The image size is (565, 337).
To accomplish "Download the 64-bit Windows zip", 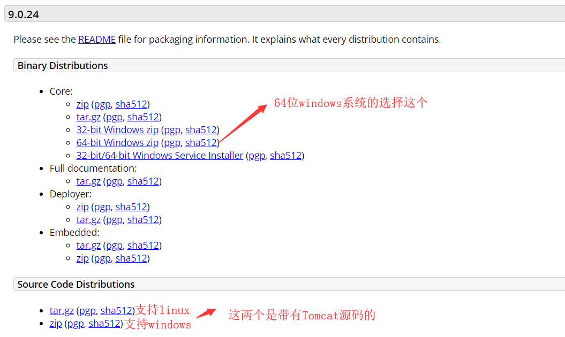I will pyautogui.click(x=117, y=143).
